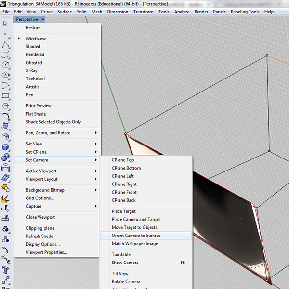Set display mode to Technical
The image size is (289, 289).
pos(35,79)
